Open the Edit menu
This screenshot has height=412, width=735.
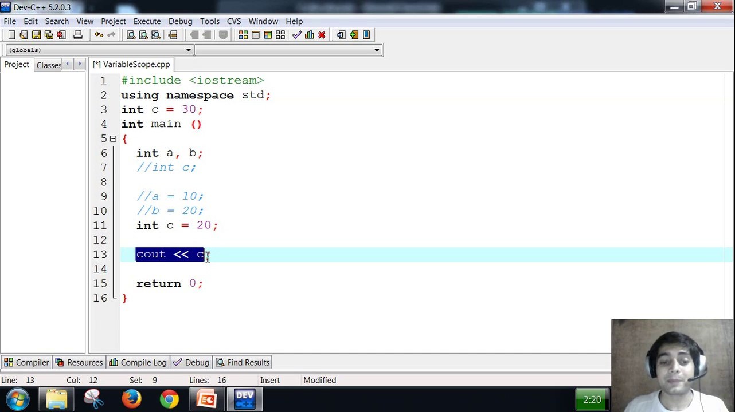click(30, 21)
